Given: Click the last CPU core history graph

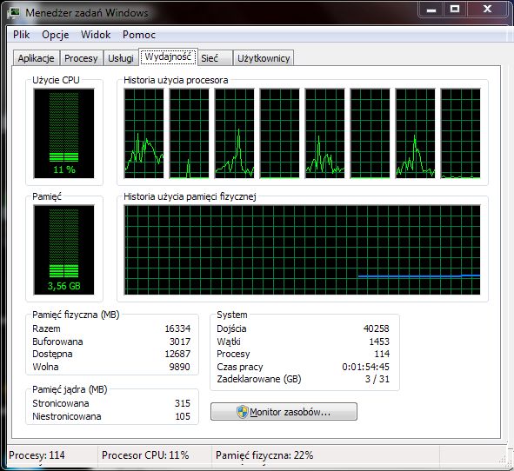Looking at the screenshot, I should click(461, 133).
